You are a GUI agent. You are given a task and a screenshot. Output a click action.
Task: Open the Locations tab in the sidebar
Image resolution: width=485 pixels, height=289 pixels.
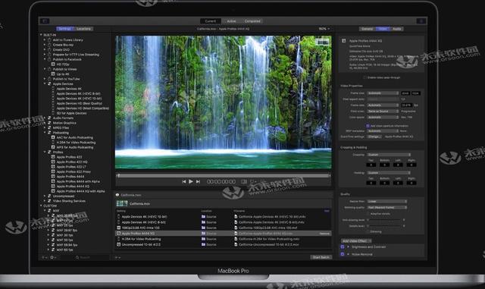tap(83, 29)
